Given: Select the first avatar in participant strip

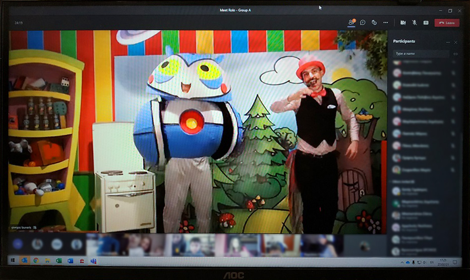Looking at the screenshot, I should pos(18,244).
